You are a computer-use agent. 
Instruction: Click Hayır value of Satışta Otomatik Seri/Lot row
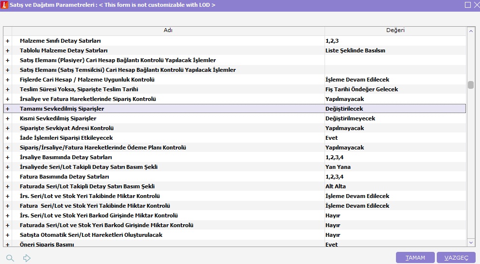pyautogui.click(x=333, y=235)
